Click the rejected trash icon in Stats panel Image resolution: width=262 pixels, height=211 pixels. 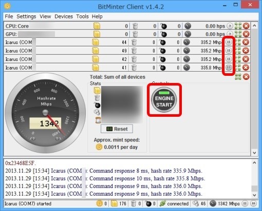click(97, 98)
